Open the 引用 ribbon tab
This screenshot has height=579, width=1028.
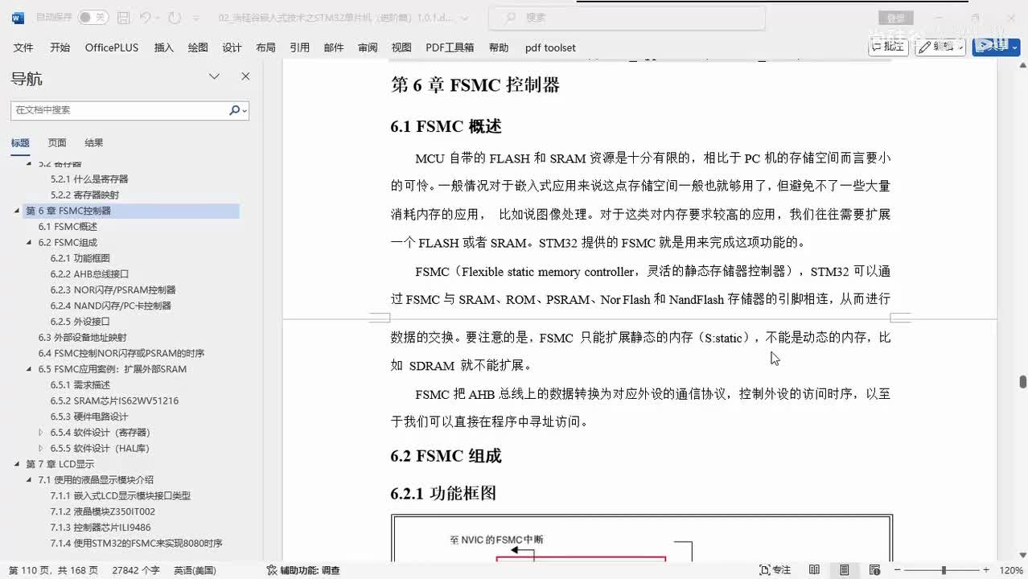point(299,47)
